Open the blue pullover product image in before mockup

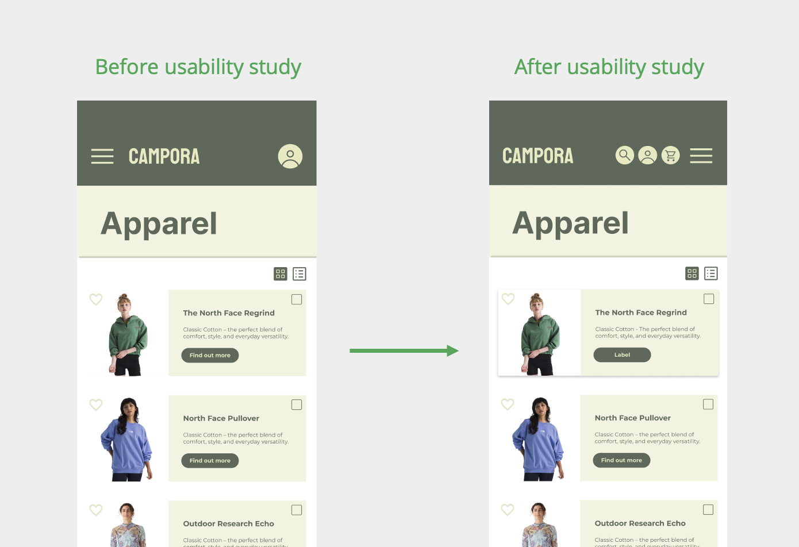[x=127, y=439]
